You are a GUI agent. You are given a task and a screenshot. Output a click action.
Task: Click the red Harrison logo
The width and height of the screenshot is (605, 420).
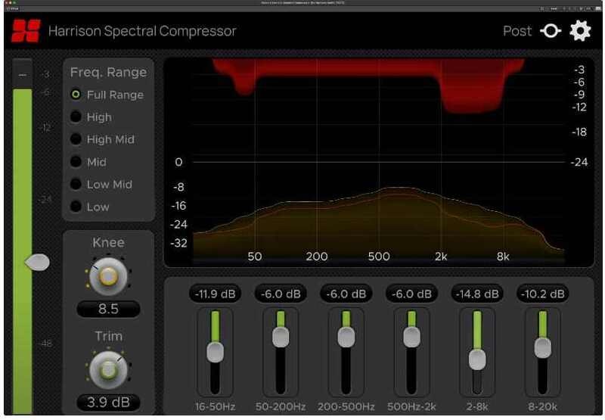pos(25,31)
